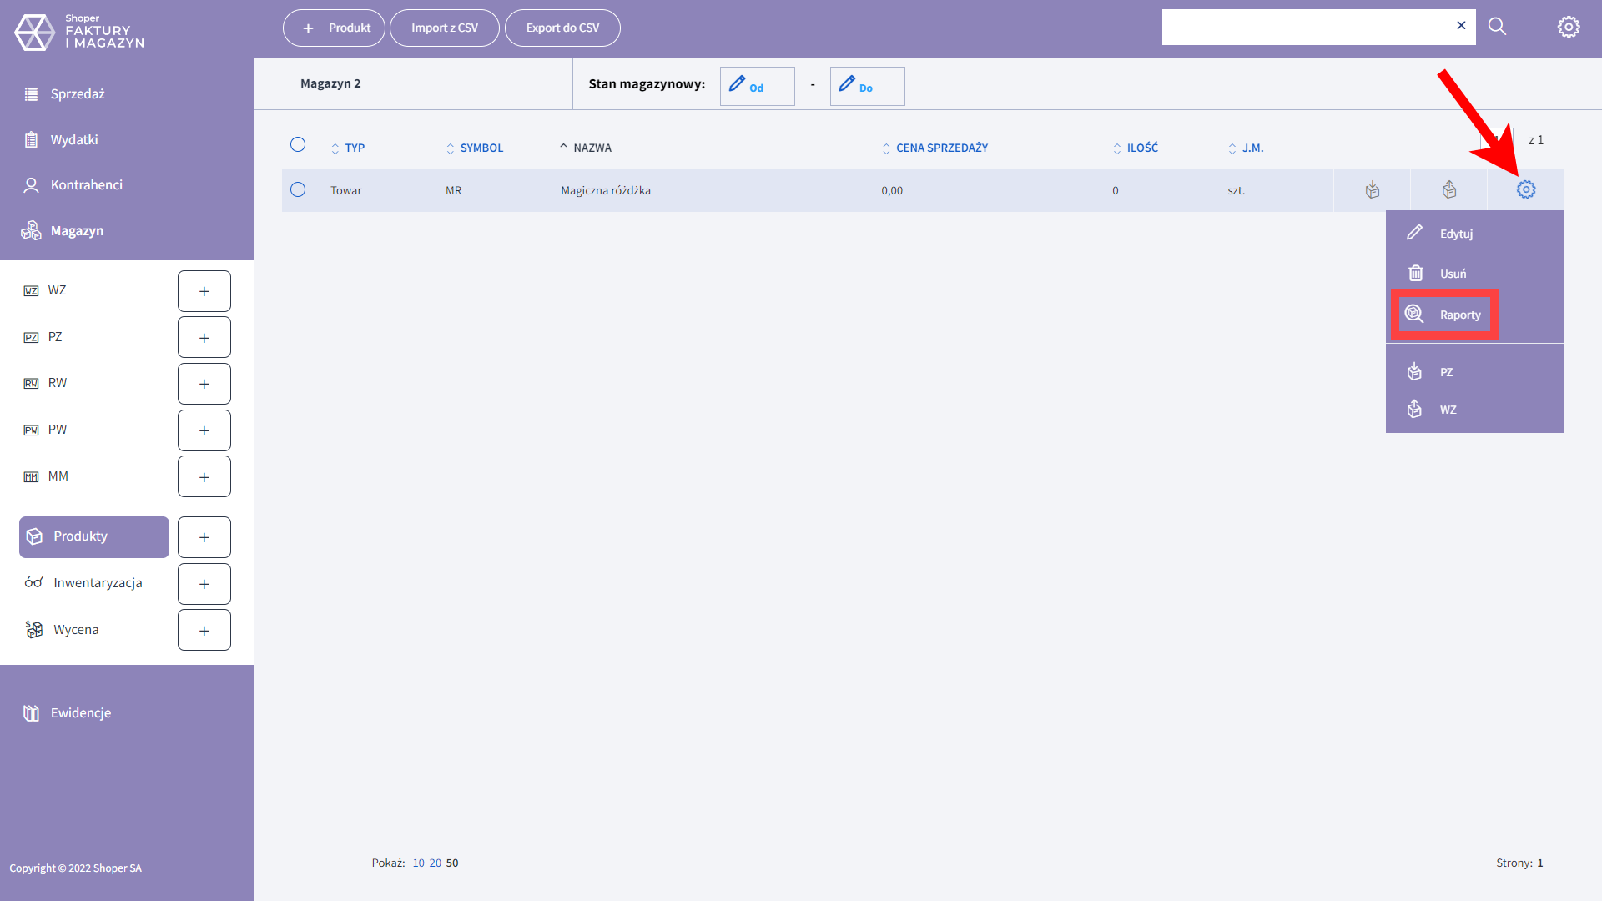Add new MM document with plus

[x=204, y=477]
